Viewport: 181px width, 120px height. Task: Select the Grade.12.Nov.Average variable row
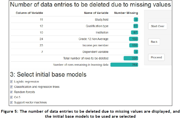93,39
